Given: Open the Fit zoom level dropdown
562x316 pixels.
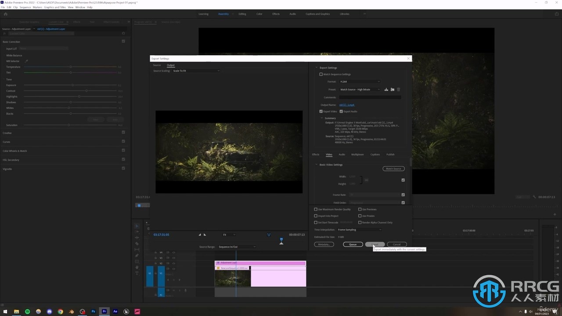Looking at the screenshot, I should click(229, 235).
